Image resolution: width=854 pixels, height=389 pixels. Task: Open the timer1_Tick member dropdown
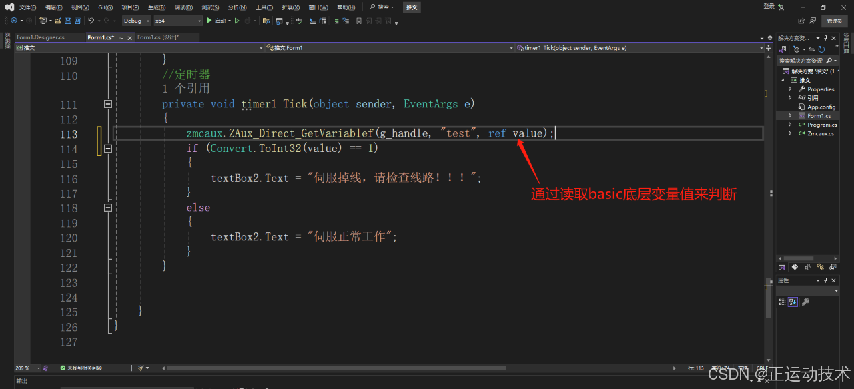point(639,48)
